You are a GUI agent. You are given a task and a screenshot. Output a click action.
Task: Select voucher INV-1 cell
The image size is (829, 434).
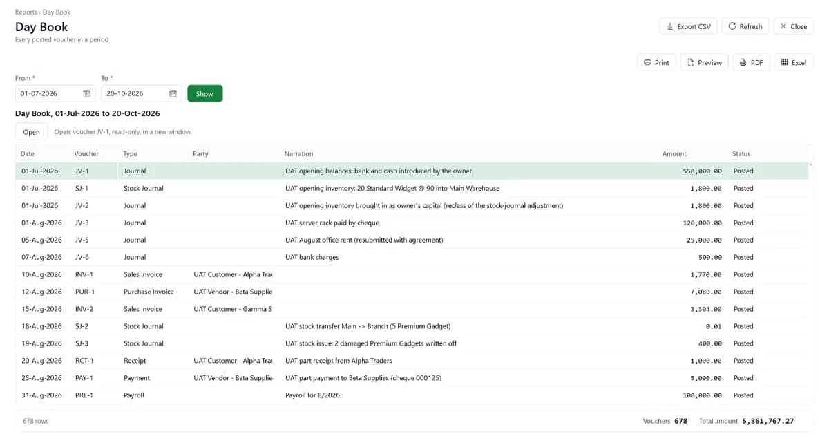pyautogui.click(x=84, y=274)
